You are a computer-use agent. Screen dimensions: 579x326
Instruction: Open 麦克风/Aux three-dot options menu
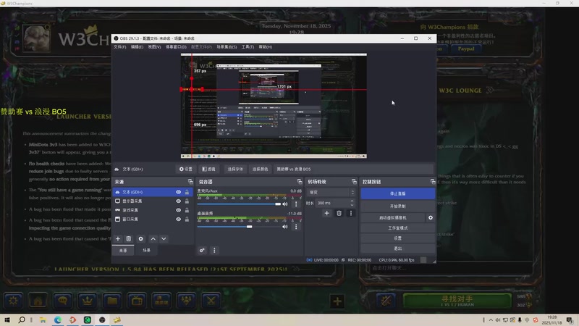pyautogui.click(x=296, y=204)
